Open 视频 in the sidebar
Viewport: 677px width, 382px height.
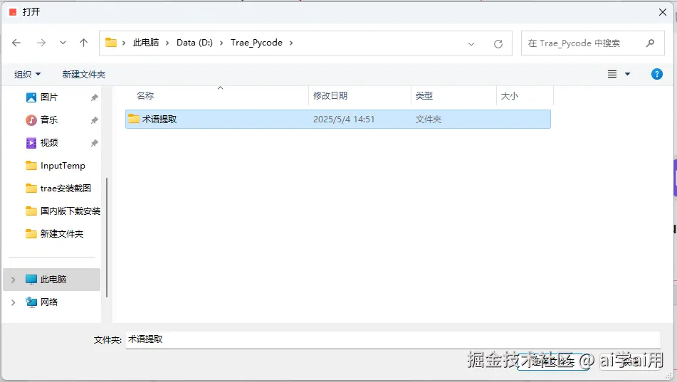(49, 143)
